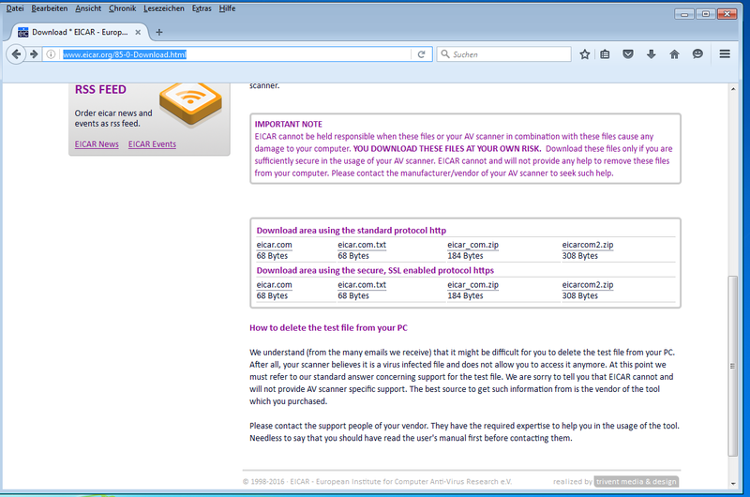This screenshot has height=497, width=750.
Task: Open search engine dropdown magnifier
Action: [x=444, y=54]
